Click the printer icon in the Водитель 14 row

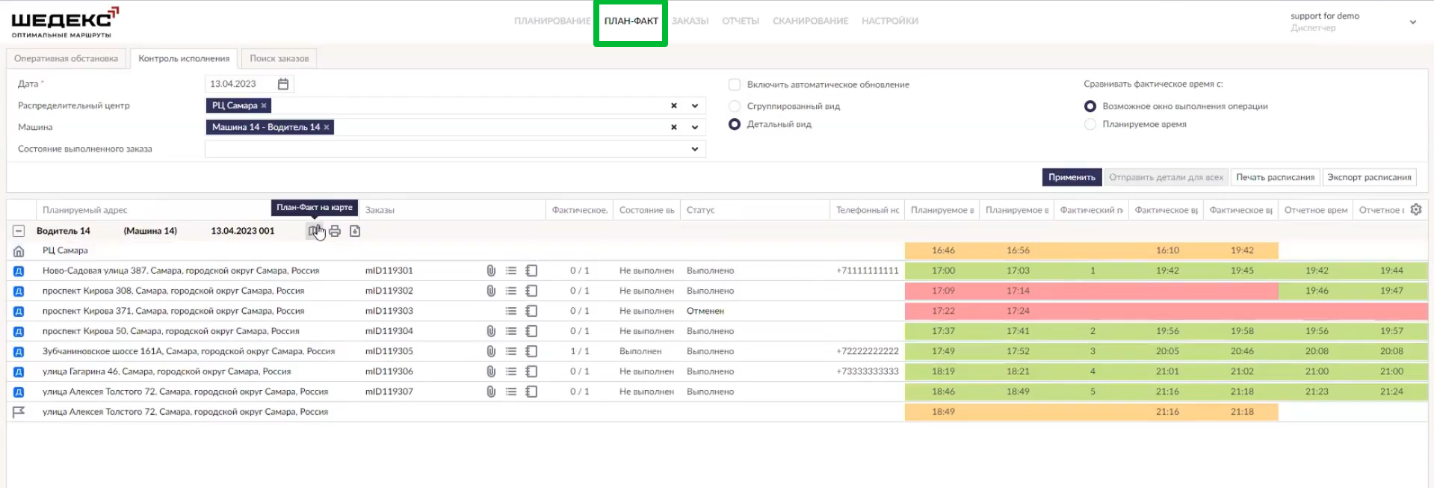coord(335,231)
